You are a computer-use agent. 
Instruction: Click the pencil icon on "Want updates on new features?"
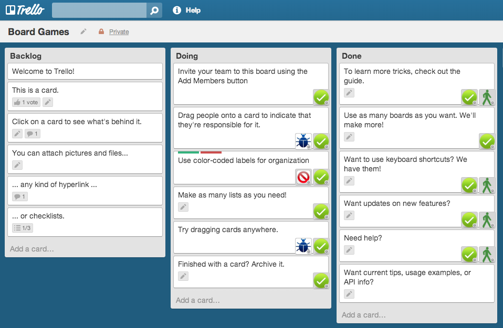[349, 215]
